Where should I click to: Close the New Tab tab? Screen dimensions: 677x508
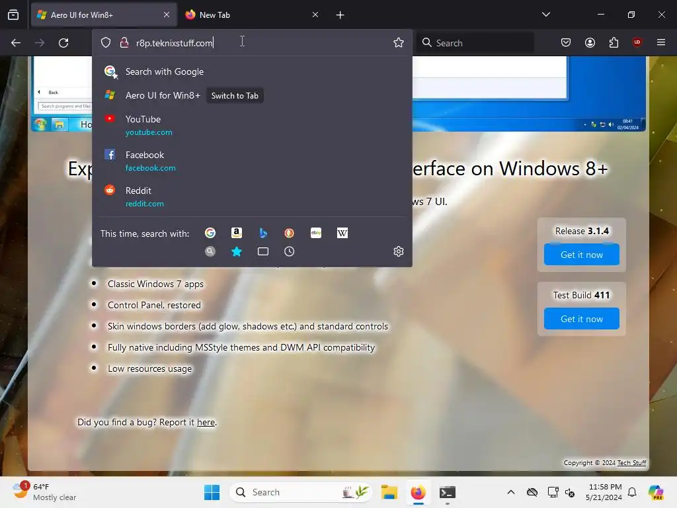pos(315,15)
